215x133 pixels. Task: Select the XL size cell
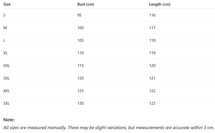[6, 53]
